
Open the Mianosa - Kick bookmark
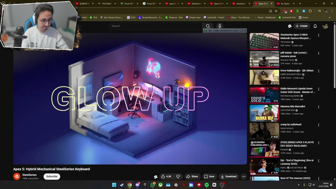[174, 18]
